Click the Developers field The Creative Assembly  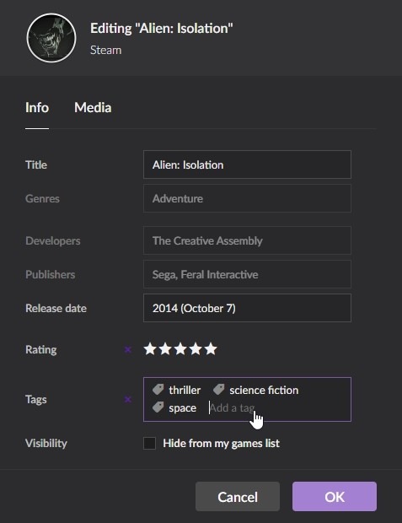pyautogui.click(x=247, y=240)
